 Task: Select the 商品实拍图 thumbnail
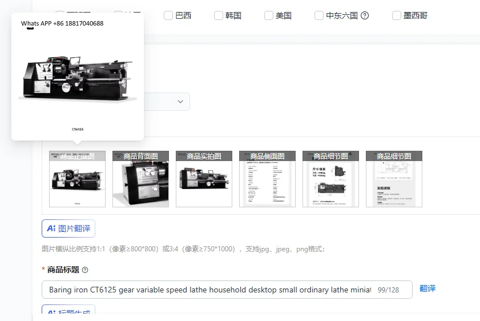(204, 179)
